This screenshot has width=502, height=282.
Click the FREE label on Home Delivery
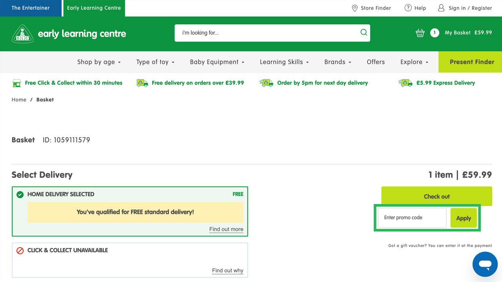[x=238, y=194]
